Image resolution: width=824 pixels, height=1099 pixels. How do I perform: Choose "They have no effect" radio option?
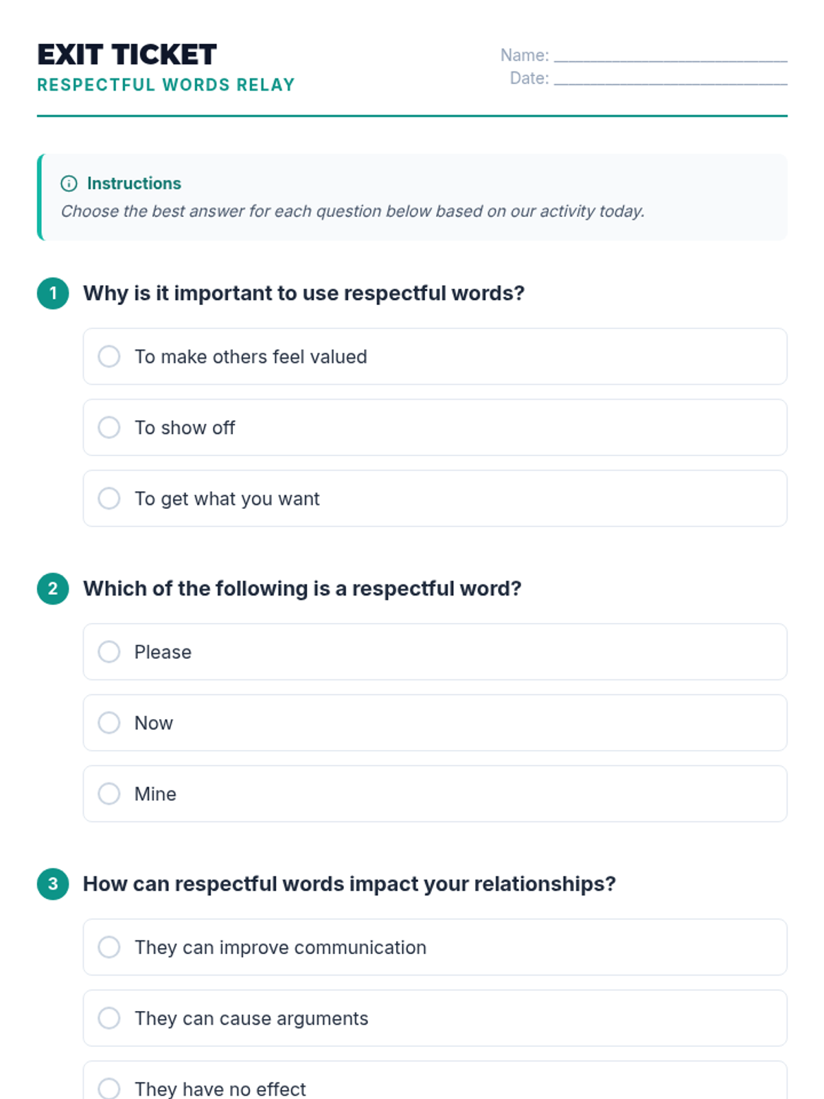click(x=109, y=1088)
